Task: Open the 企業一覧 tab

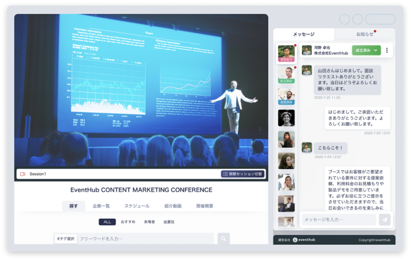Action: pyautogui.click(x=101, y=206)
